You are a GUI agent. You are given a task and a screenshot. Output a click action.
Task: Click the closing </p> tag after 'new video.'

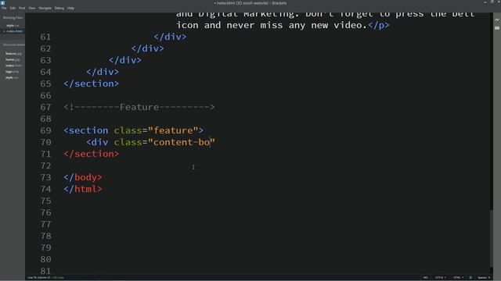tap(379, 25)
